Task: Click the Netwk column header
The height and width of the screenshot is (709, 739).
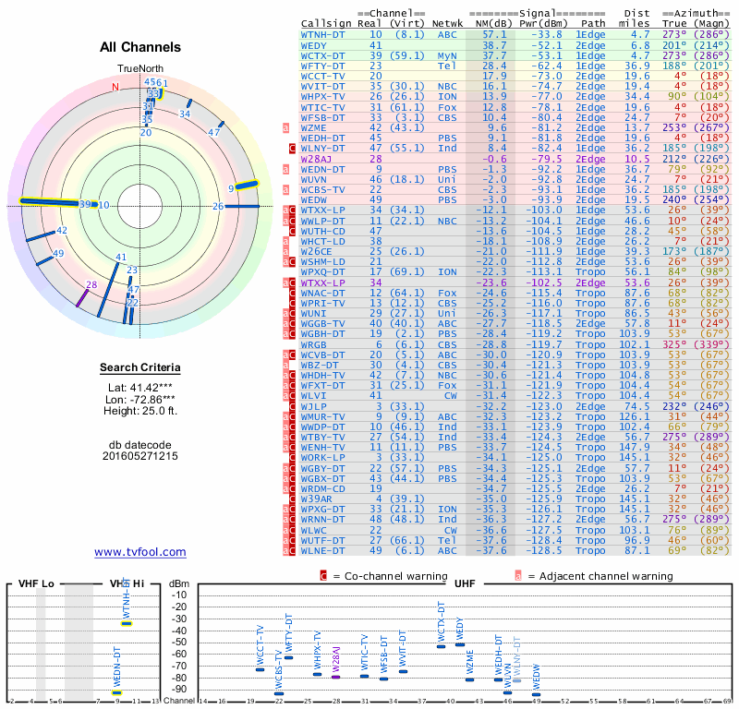Action: 448,23
